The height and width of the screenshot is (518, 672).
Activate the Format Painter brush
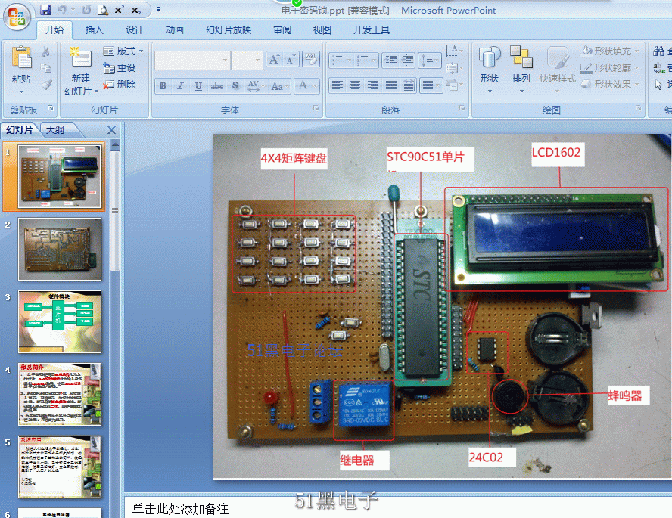tap(46, 85)
